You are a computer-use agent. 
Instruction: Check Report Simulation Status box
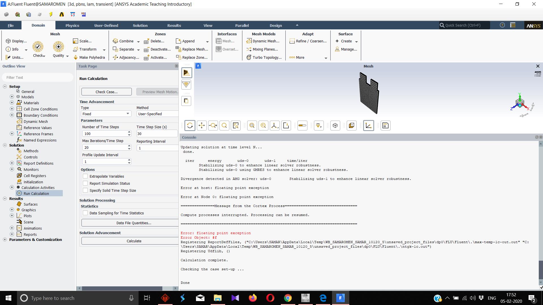85,183
